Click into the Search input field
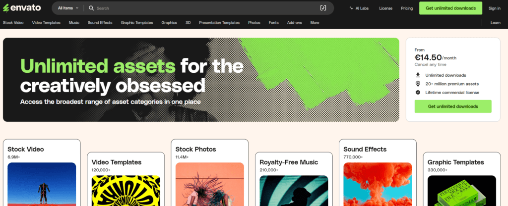Screen dimensions: 508x206 click(x=206, y=8)
